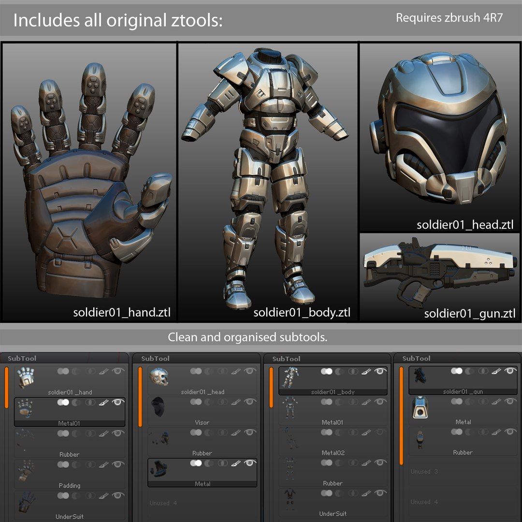Toggle eye icon on hand panel Rubber row

pyautogui.click(x=118, y=433)
